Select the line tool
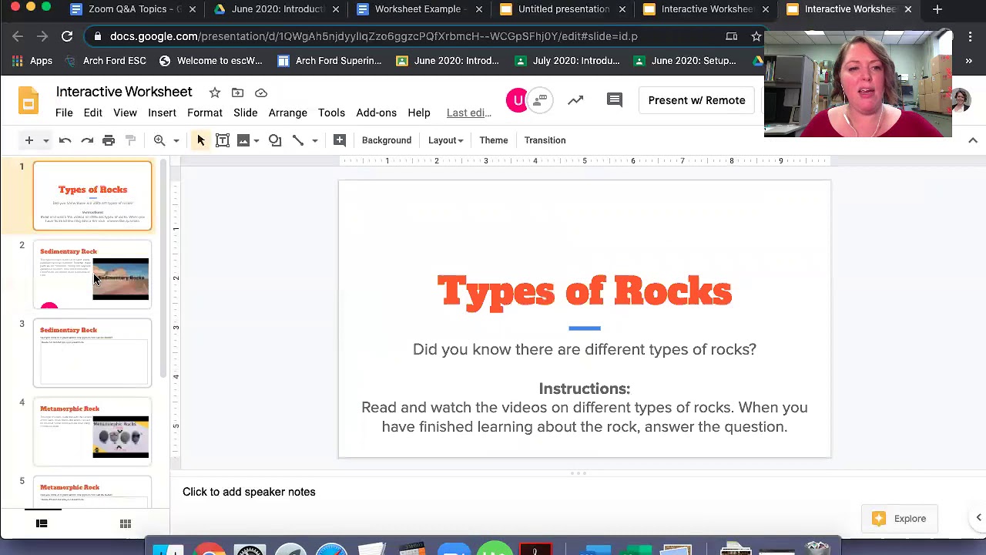The width and height of the screenshot is (986, 555). 298,140
